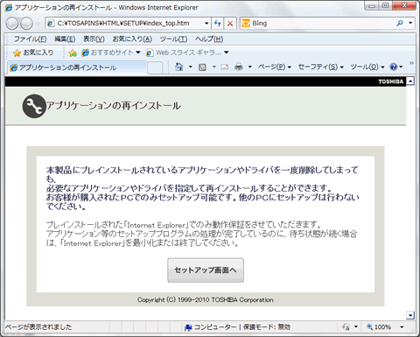Click the お気に入り favorites star button

tap(33, 53)
